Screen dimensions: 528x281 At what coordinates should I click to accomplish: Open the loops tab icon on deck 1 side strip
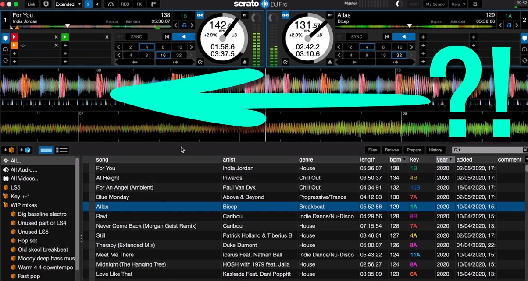click(5, 49)
